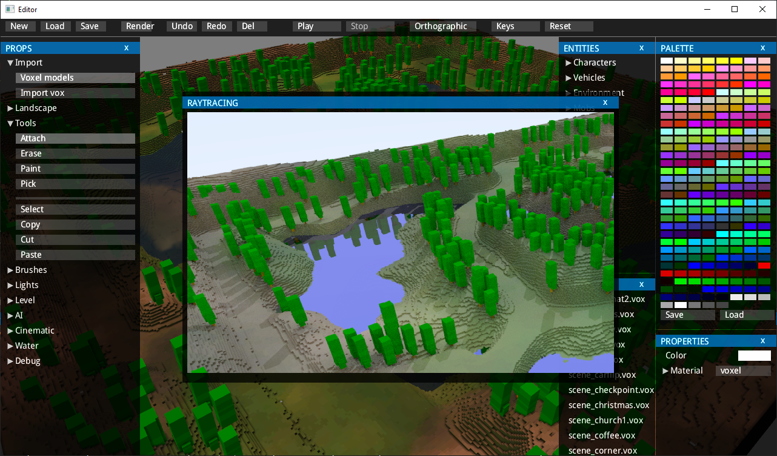
Task: Close the Raytracing window
Action: click(605, 102)
